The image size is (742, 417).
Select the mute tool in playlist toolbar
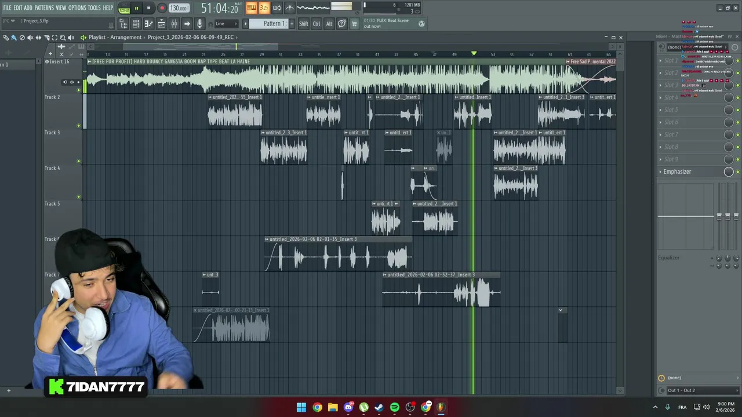click(30, 38)
